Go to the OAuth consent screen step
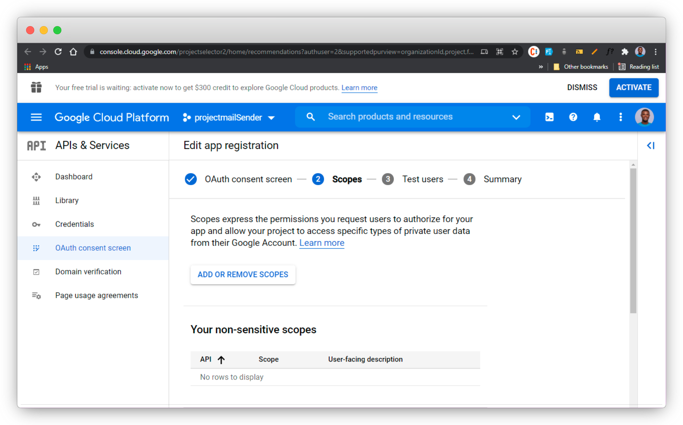The height and width of the screenshot is (425, 683). click(x=238, y=179)
